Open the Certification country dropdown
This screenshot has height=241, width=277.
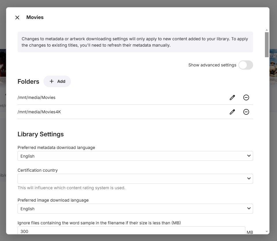135,179
